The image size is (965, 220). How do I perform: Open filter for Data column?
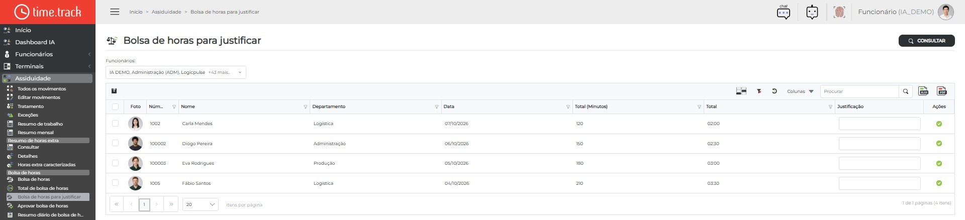point(568,107)
